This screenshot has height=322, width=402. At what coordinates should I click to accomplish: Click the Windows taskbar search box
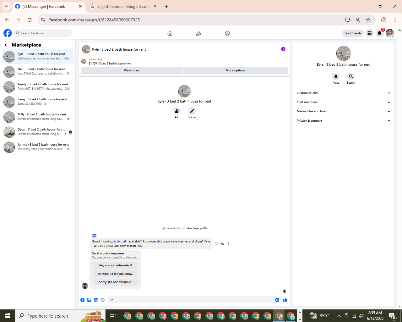point(60,316)
